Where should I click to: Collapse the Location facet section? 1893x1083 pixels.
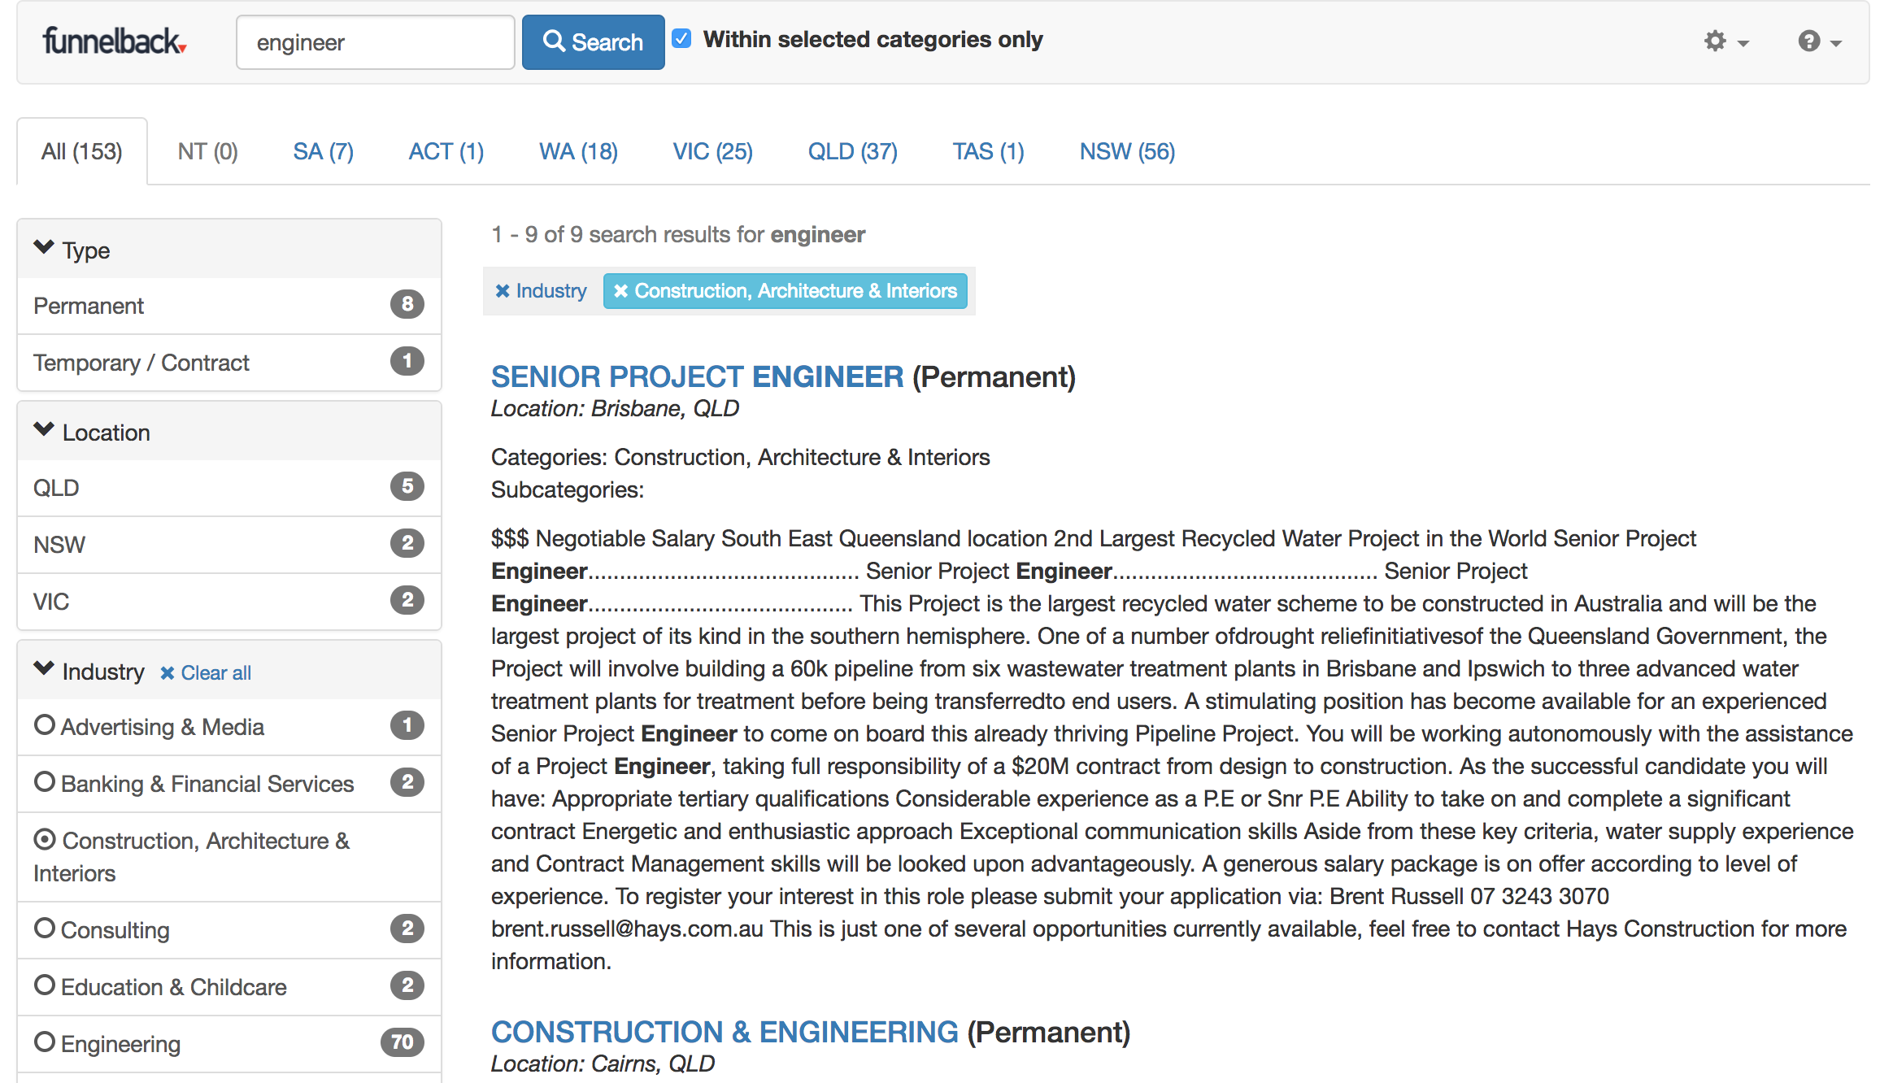tap(44, 429)
